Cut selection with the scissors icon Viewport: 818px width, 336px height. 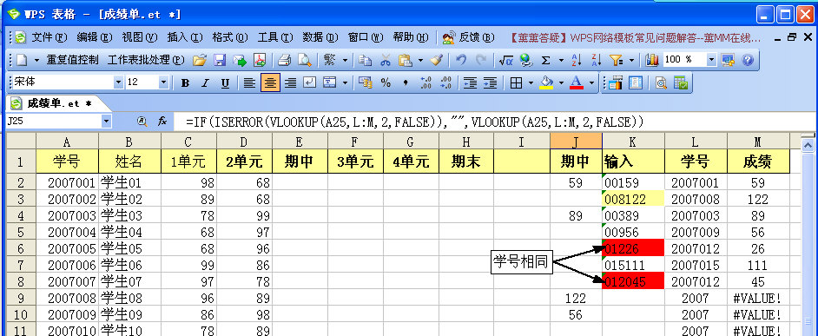pyautogui.click(x=386, y=61)
